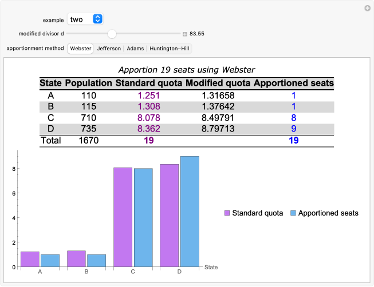
Task: Click the Modified quota column header
Action: 218,83
